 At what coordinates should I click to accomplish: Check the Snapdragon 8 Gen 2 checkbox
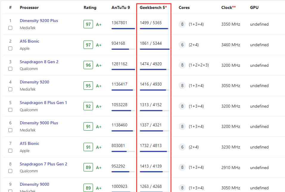[x=10, y=69]
